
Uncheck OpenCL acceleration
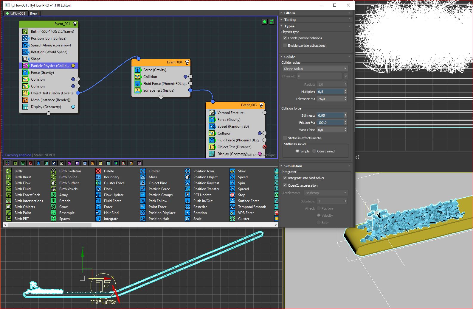pyautogui.click(x=285, y=185)
